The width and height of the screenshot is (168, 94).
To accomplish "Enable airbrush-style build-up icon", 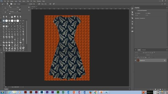I will tap(50, 4).
